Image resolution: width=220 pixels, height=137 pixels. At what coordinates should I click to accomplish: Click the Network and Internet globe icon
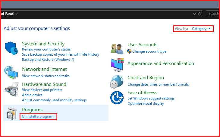click(11, 72)
